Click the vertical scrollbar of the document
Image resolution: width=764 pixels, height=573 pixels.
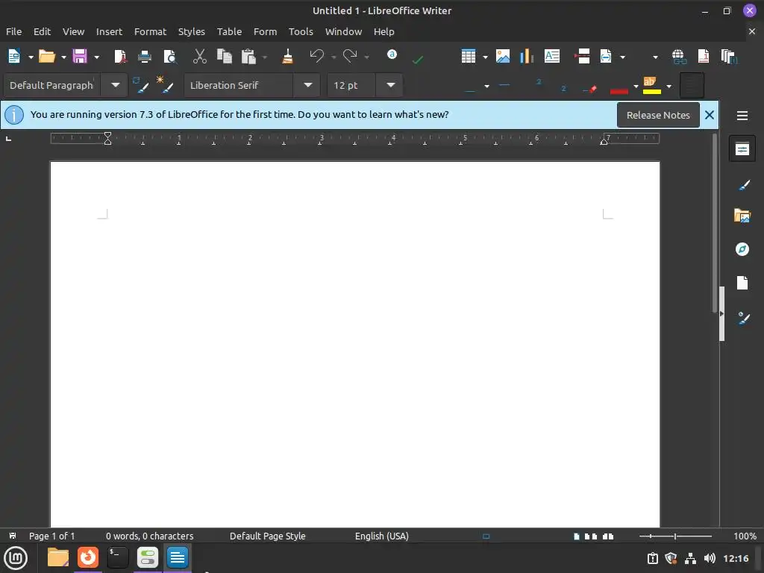[x=715, y=224]
